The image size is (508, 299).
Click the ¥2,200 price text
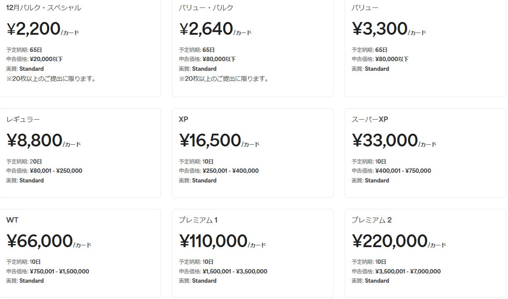[x=34, y=29]
